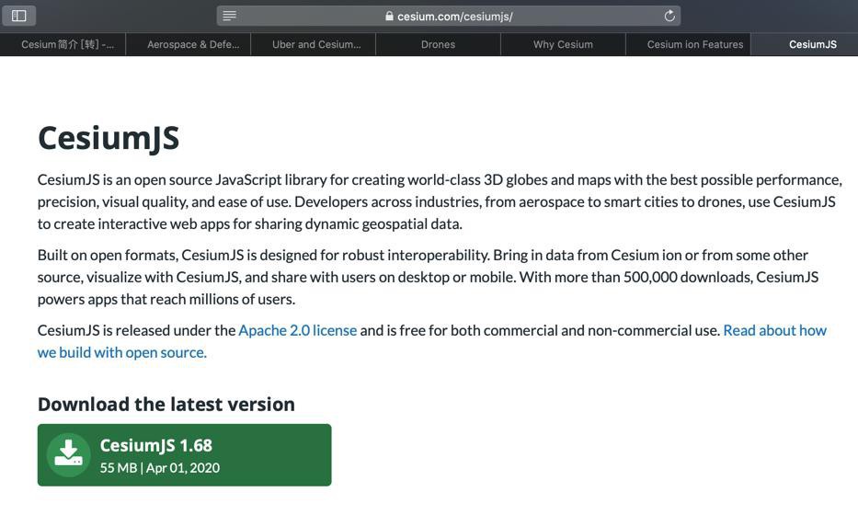Open the Aerospace & Defense tab

pyautogui.click(x=192, y=44)
